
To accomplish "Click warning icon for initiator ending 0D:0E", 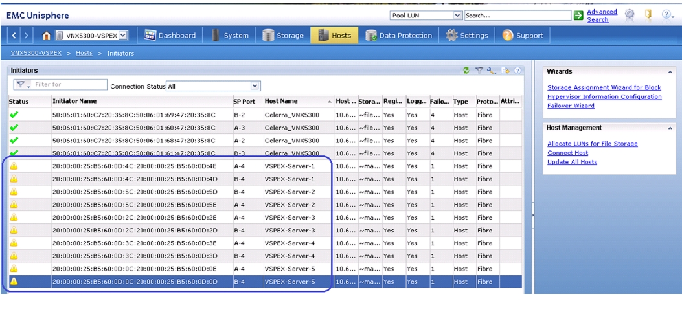I will tap(14, 269).
